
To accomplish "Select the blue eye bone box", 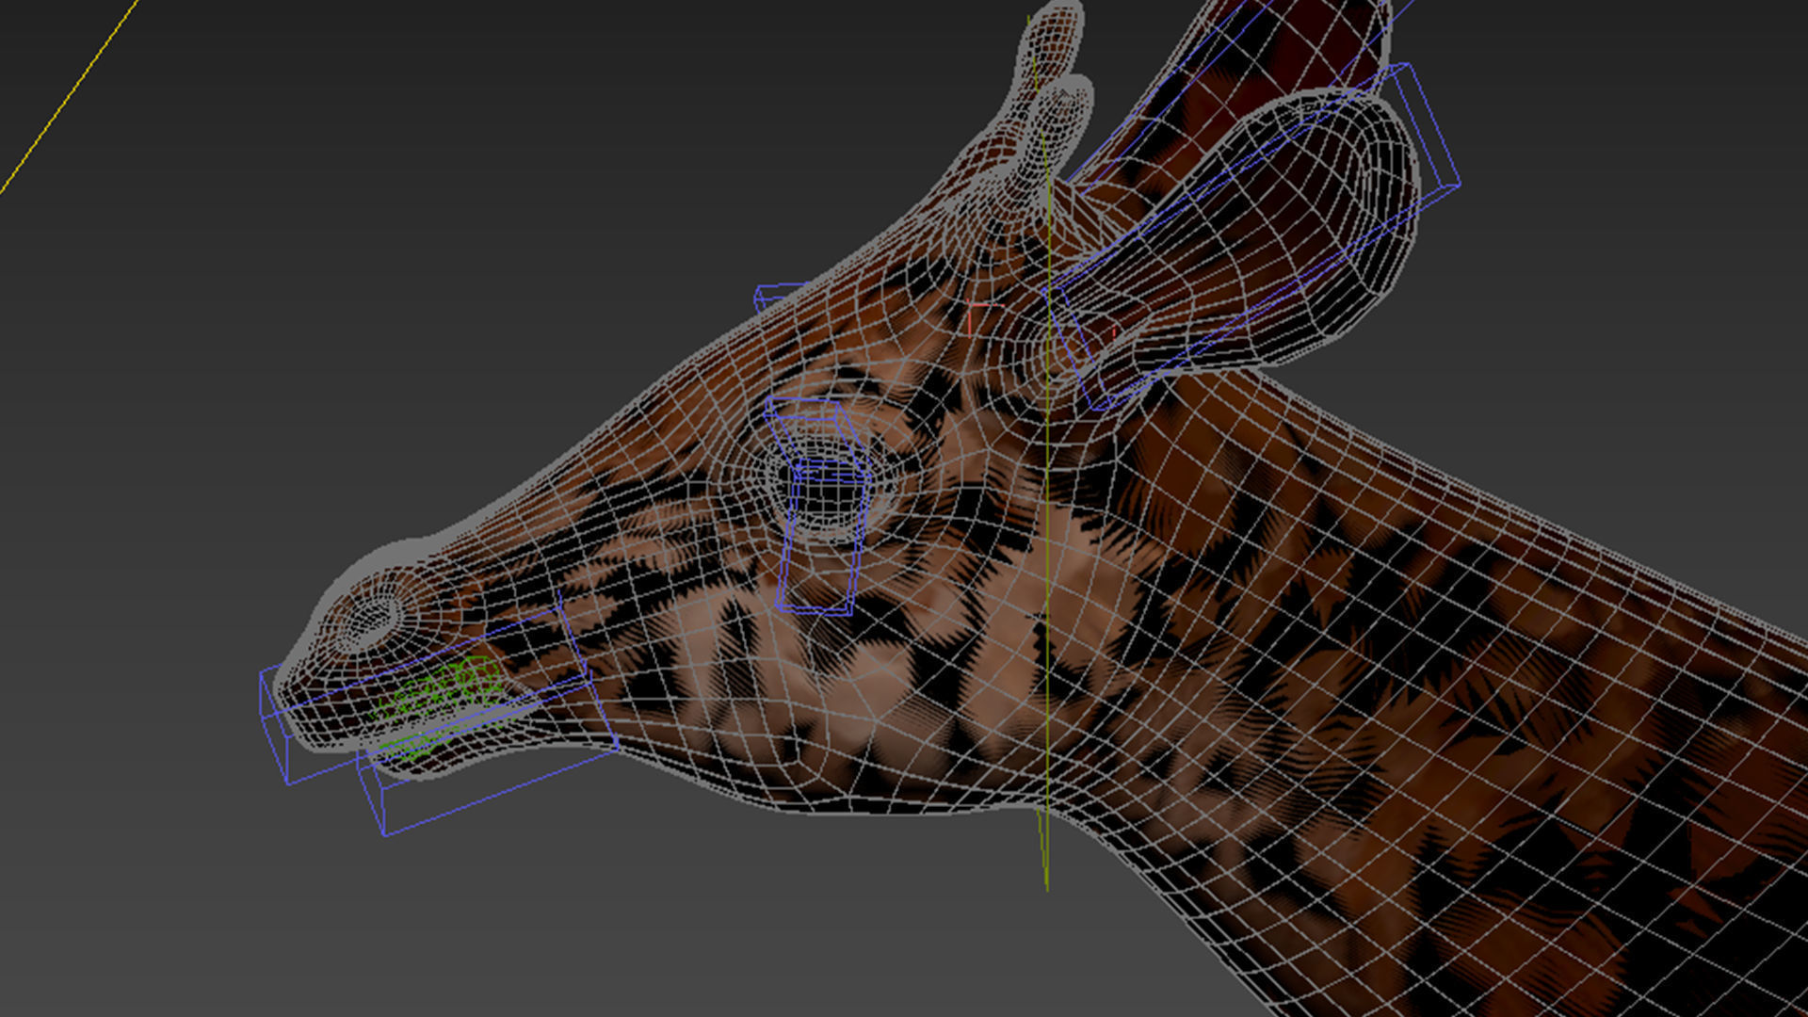I will 817,506.
